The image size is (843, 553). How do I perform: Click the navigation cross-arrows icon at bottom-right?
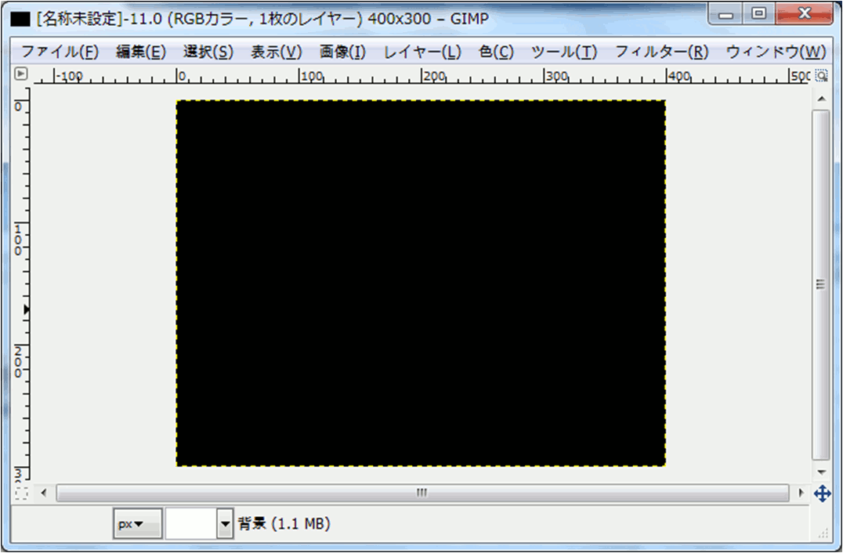(822, 493)
